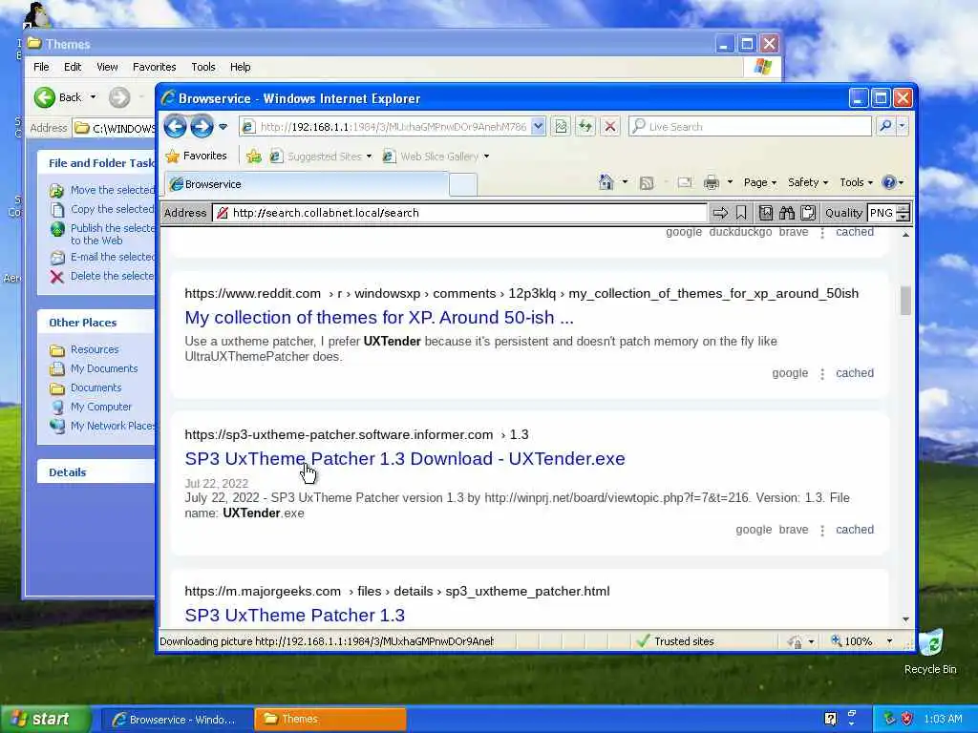Click the Add to Favorites Bar icon

[254, 156]
